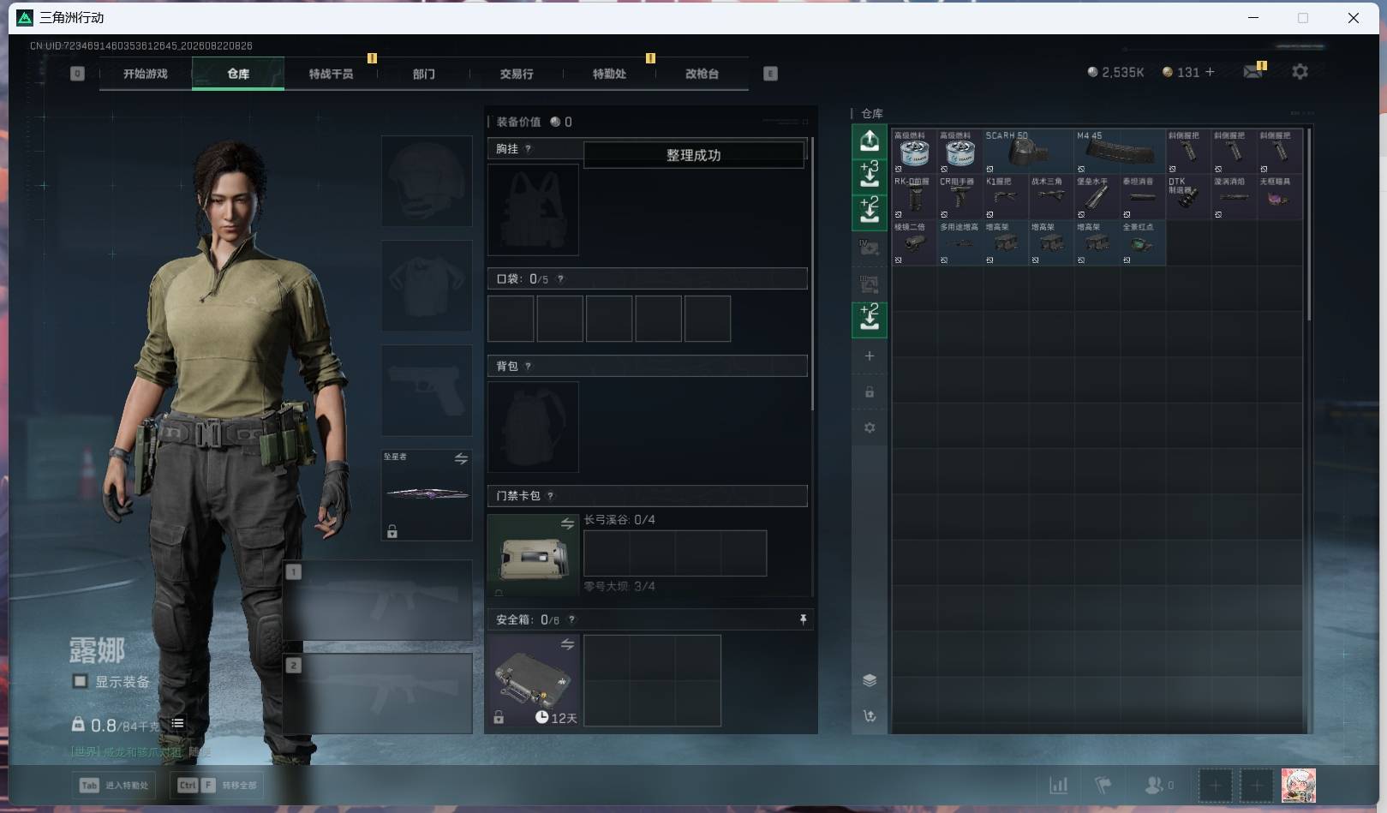The image size is (1387, 813).
Task: Click the Q previous-tab key button
Action: pos(77,74)
